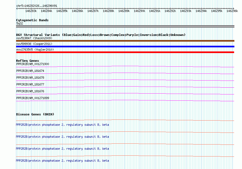The height and width of the screenshot is (169, 242).
Task: Select the gray 5q32 cytogenetic band bar
Action: [x=125, y=26]
